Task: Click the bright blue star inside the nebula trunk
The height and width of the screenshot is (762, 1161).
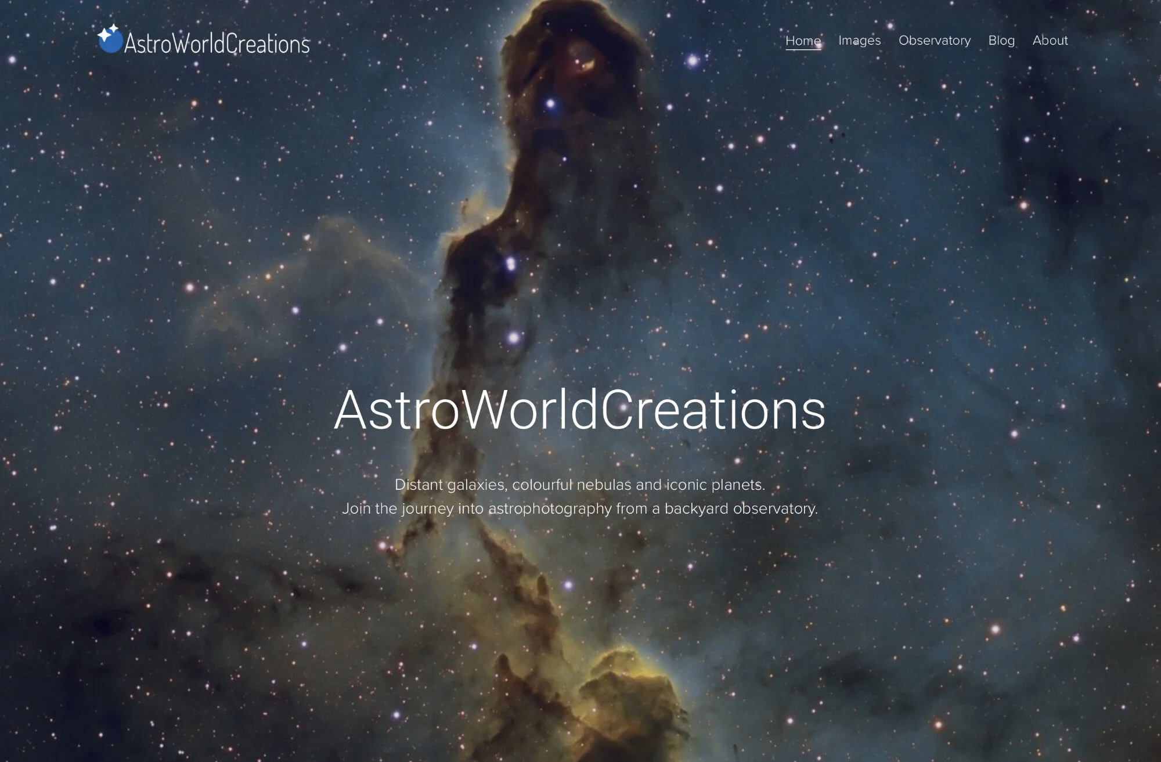Action: [x=511, y=264]
